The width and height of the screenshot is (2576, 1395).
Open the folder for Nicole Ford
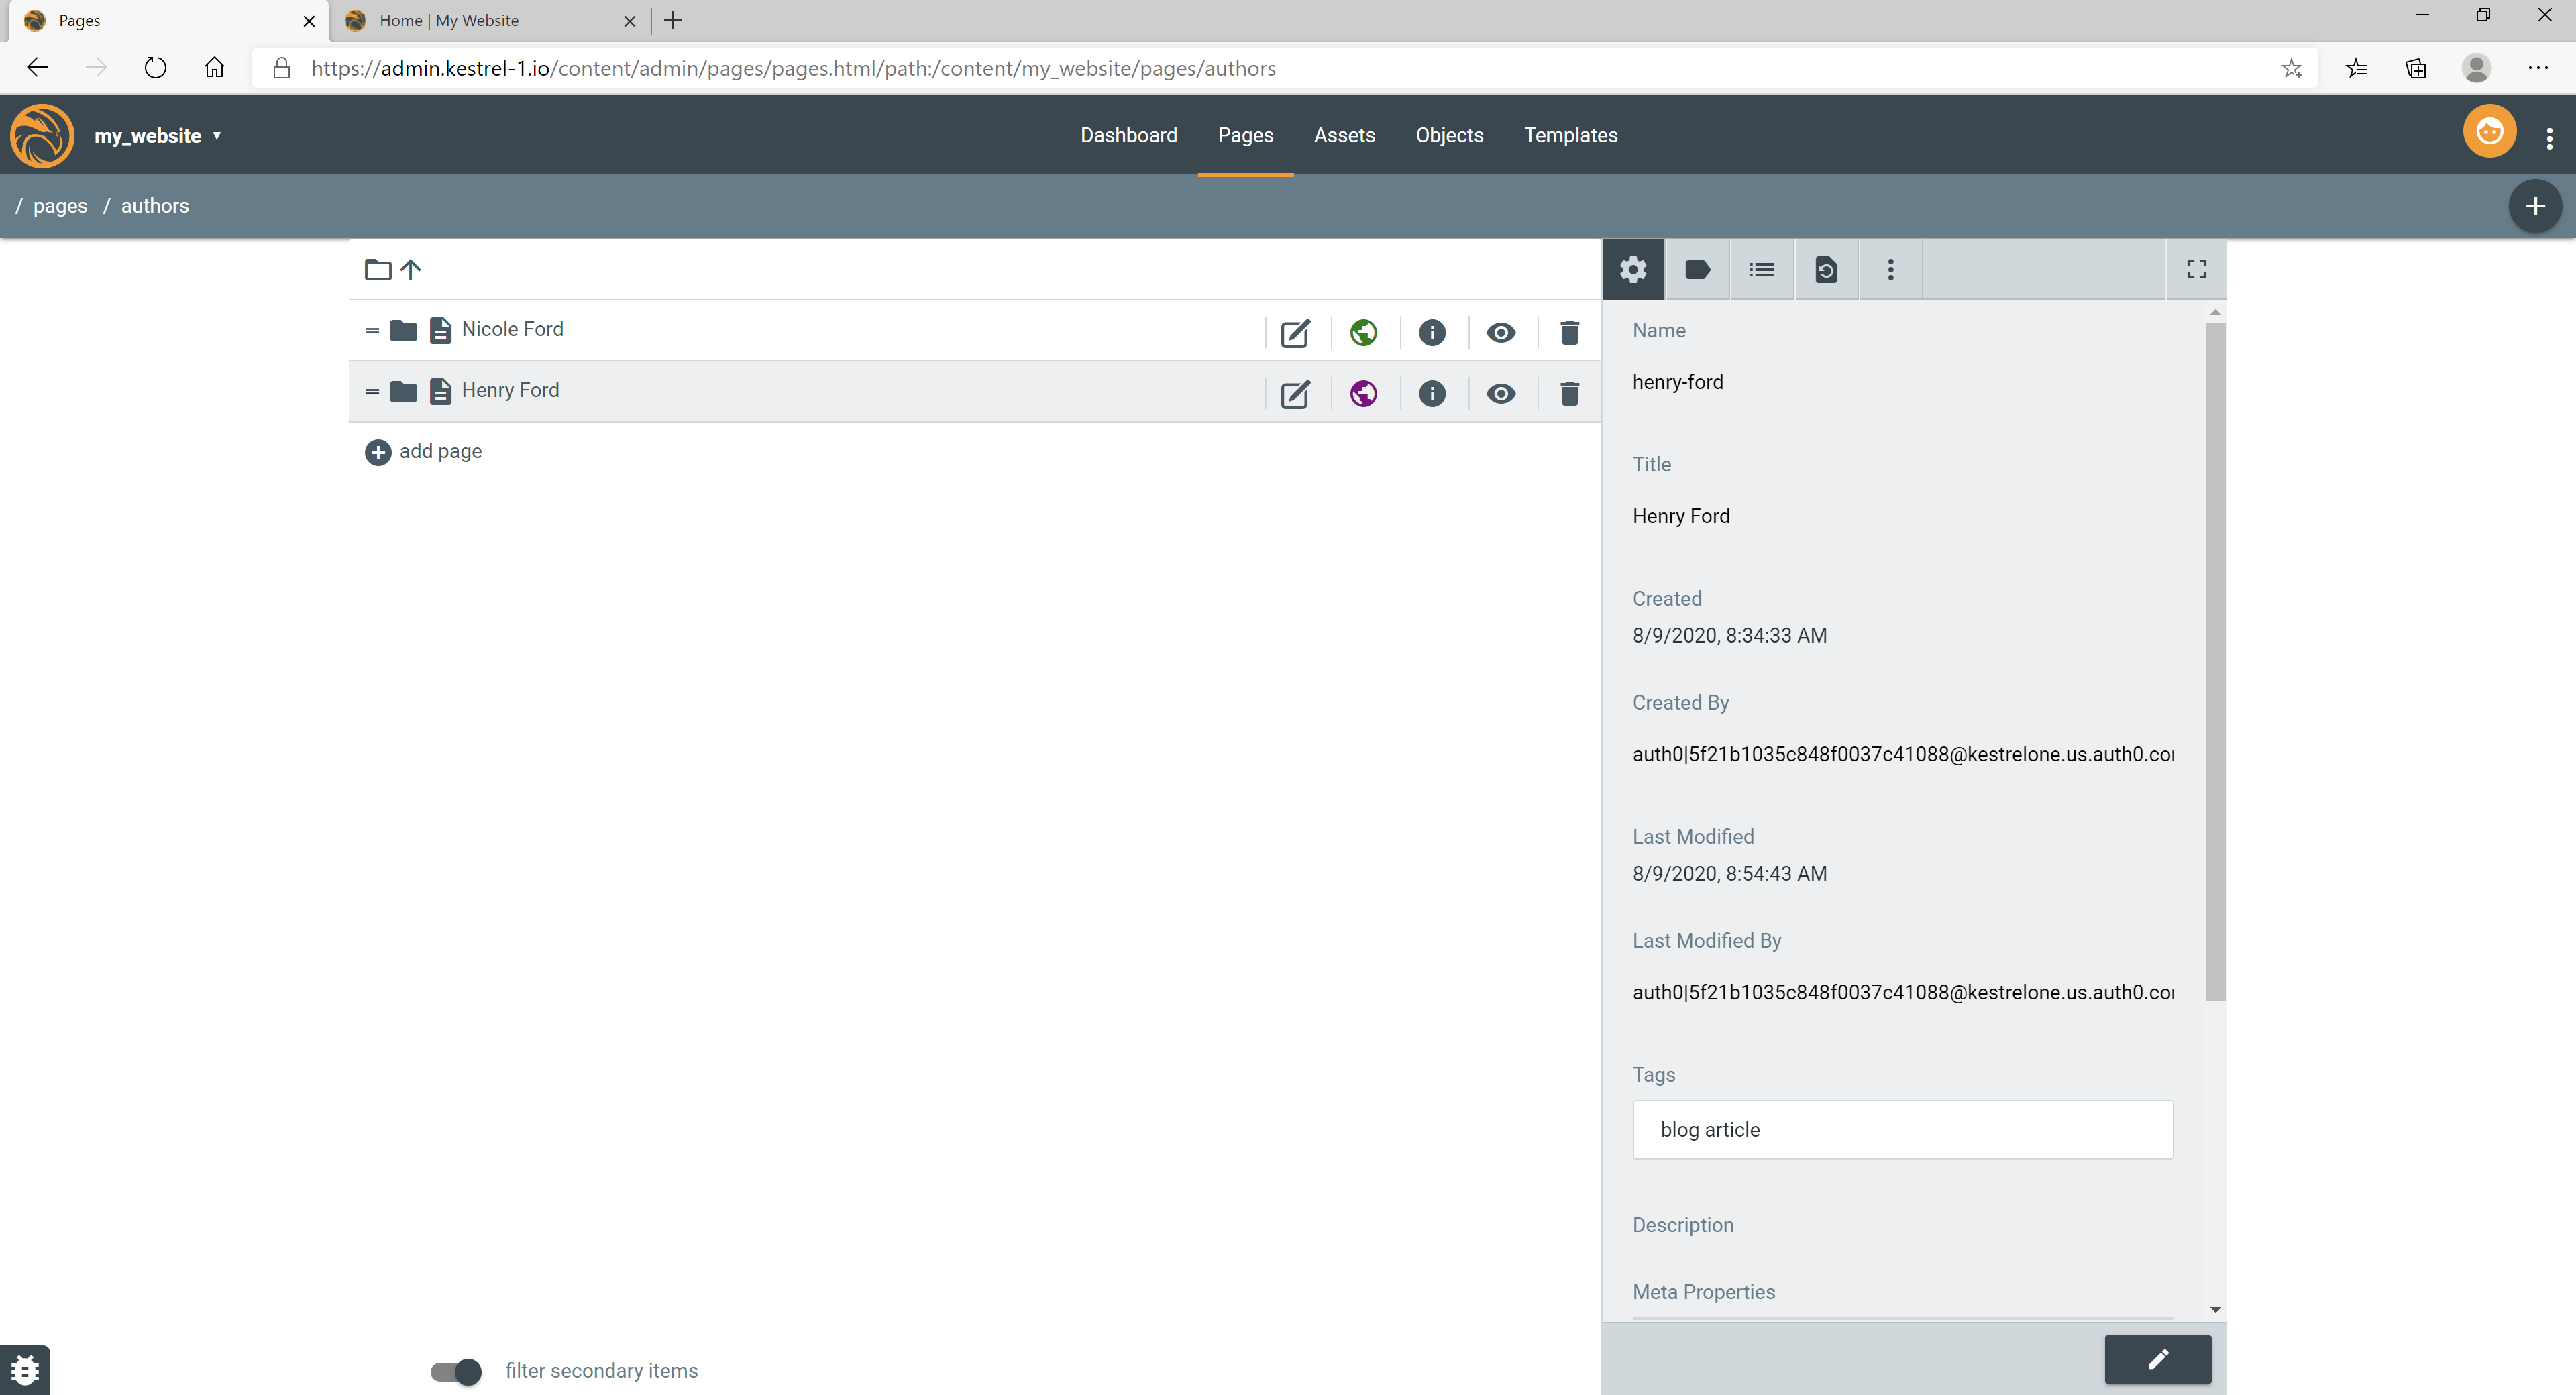click(x=403, y=330)
